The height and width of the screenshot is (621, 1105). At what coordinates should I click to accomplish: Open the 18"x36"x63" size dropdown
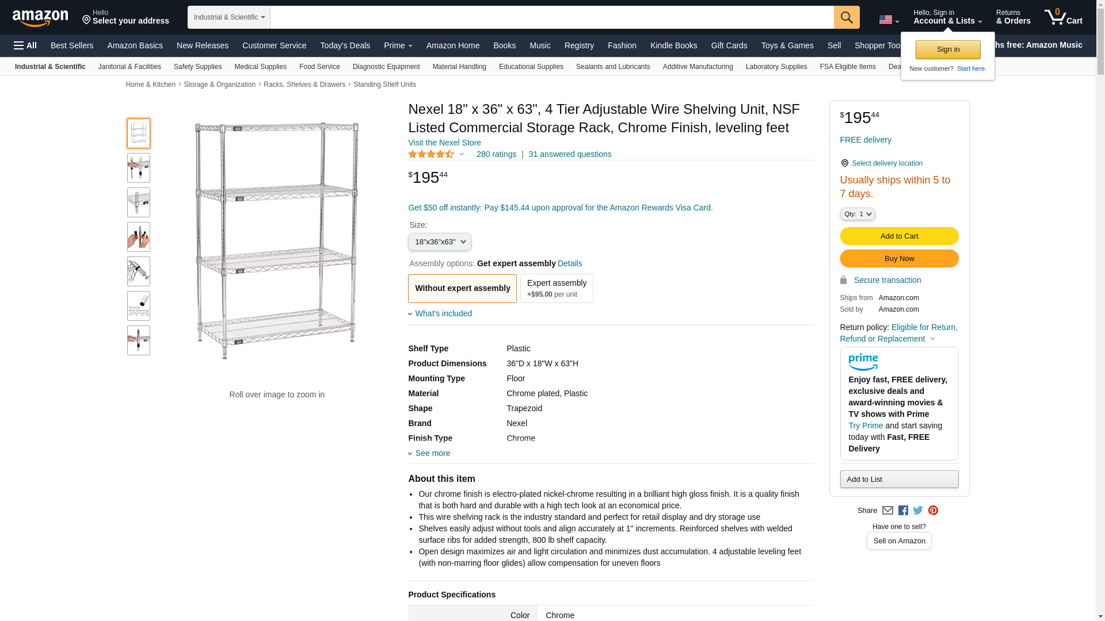pos(440,242)
